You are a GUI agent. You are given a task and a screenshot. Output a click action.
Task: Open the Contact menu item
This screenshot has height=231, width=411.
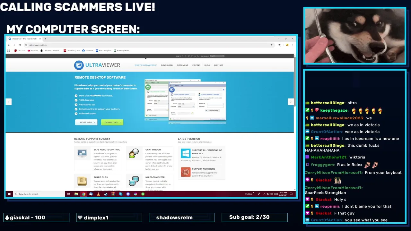coord(219,65)
